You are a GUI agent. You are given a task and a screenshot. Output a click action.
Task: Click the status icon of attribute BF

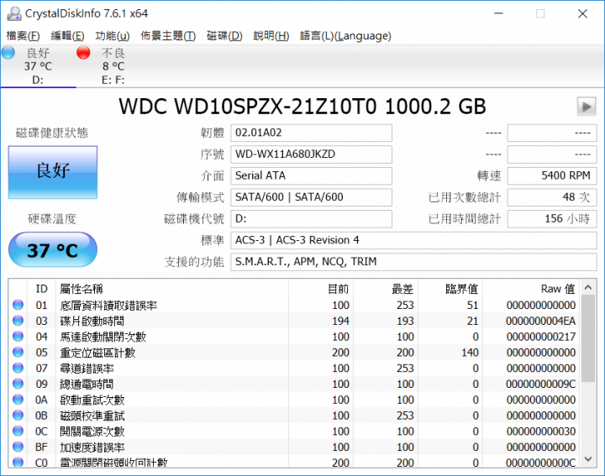(x=18, y=447)
